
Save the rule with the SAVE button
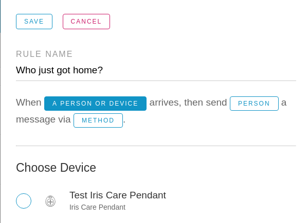pyautogui.click(x=34, y=22)
